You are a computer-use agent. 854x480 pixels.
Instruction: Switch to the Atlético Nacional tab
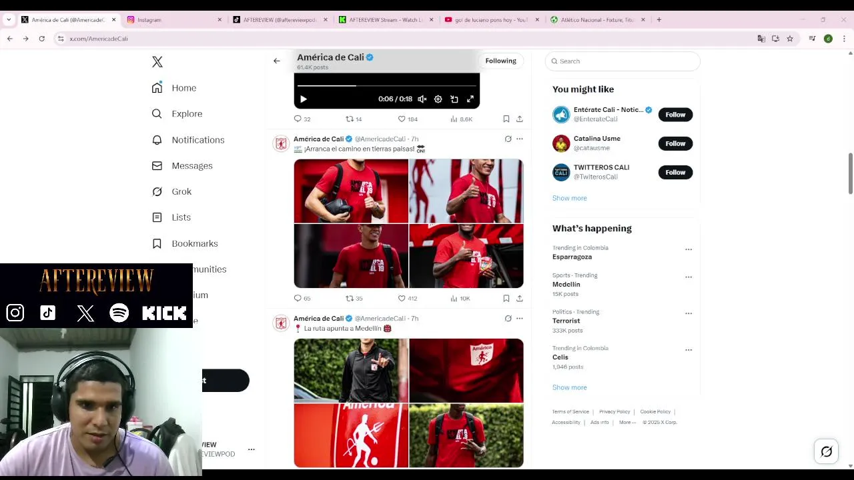pos(597,19)
